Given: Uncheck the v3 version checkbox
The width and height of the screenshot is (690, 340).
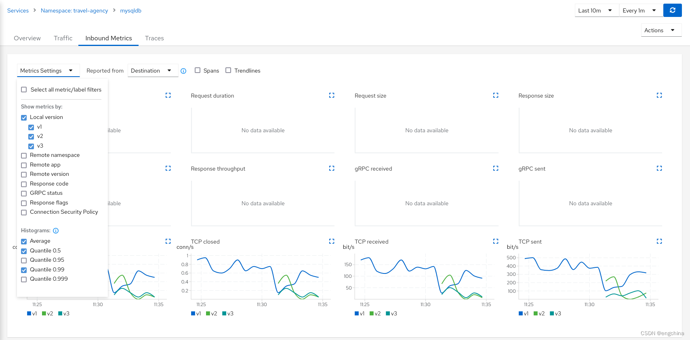Looking at the screenshot, I should 31,146.
